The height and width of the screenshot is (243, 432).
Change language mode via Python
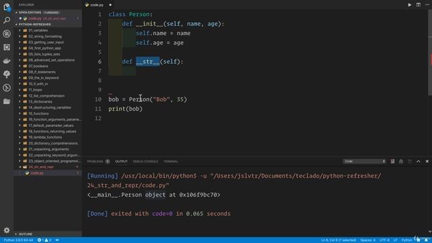(x=406, y=240)
